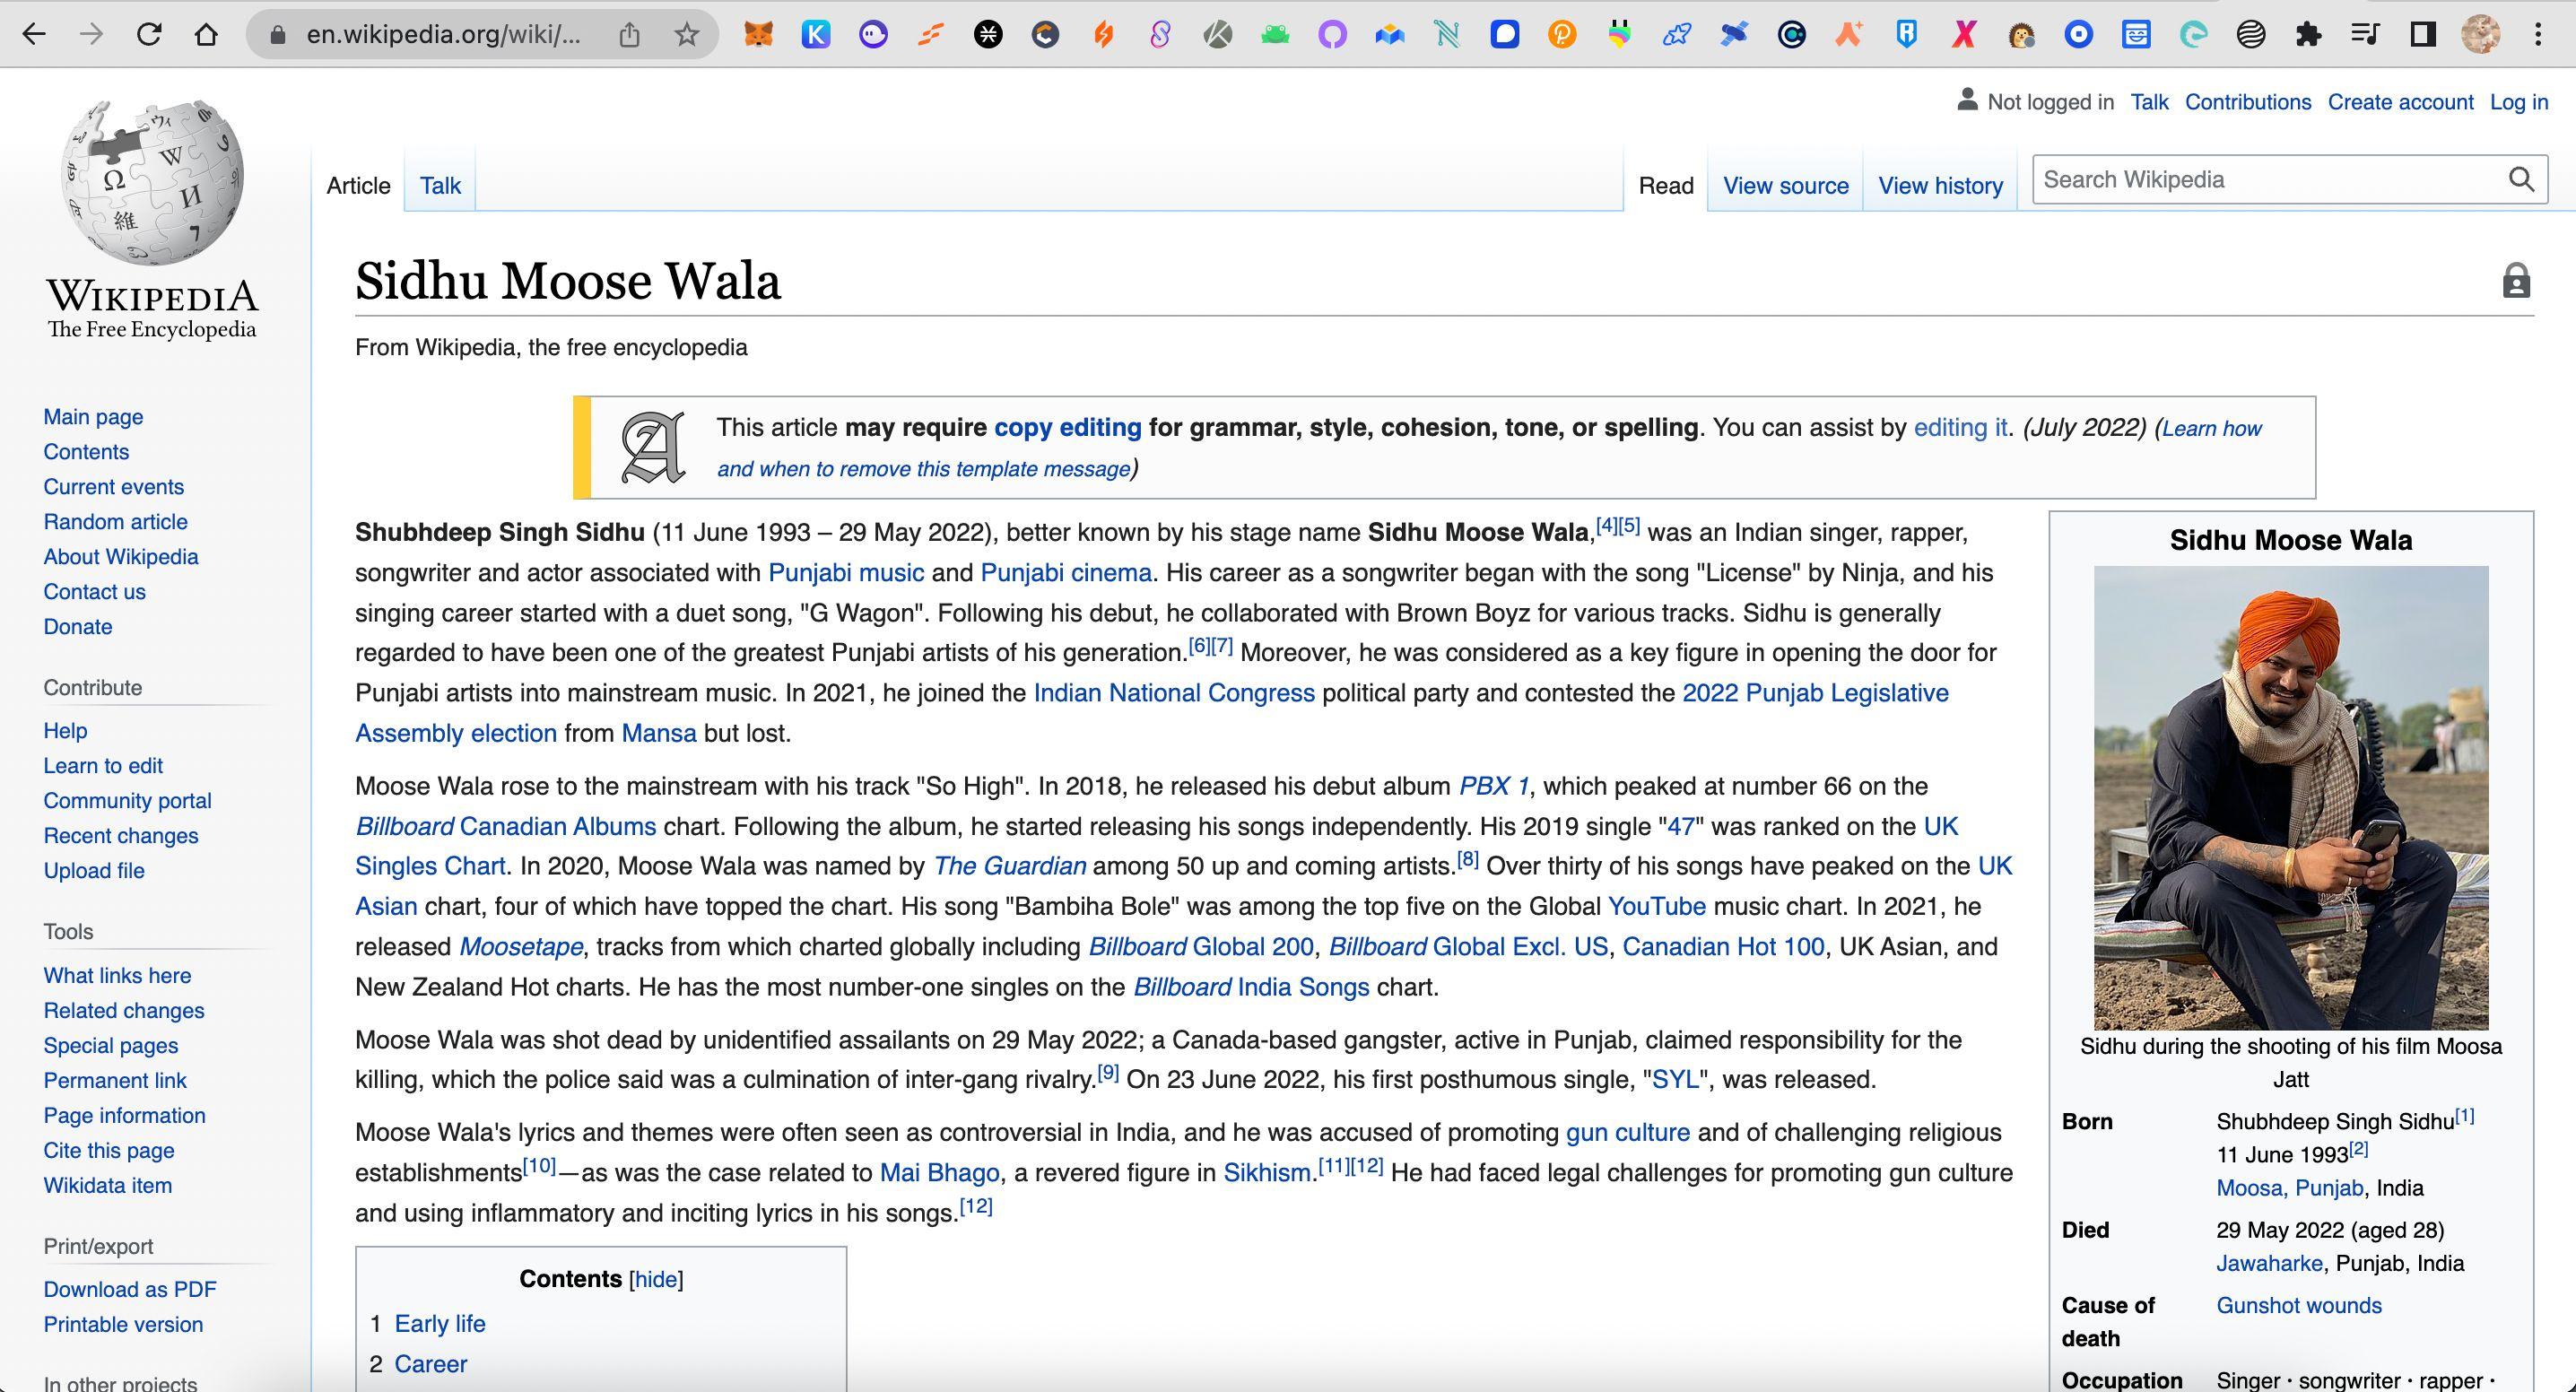Open the Jawaharke link in infobox
Image resolution: width=2576 pixels, height=1392 pixels.
coord(2269,1264)
